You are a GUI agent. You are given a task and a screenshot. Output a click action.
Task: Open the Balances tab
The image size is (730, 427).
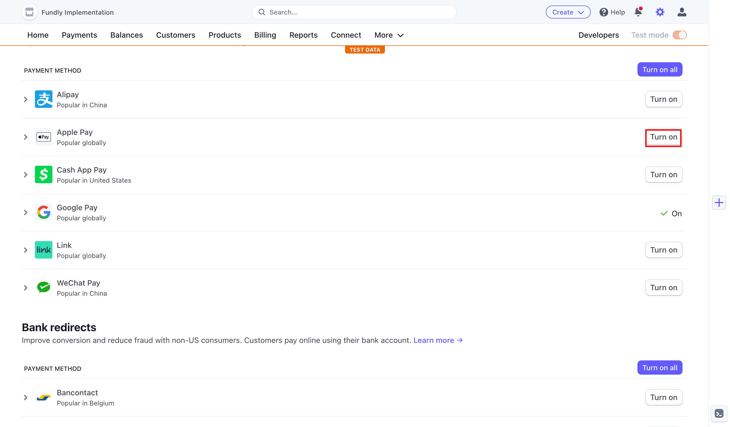[127, 35]
